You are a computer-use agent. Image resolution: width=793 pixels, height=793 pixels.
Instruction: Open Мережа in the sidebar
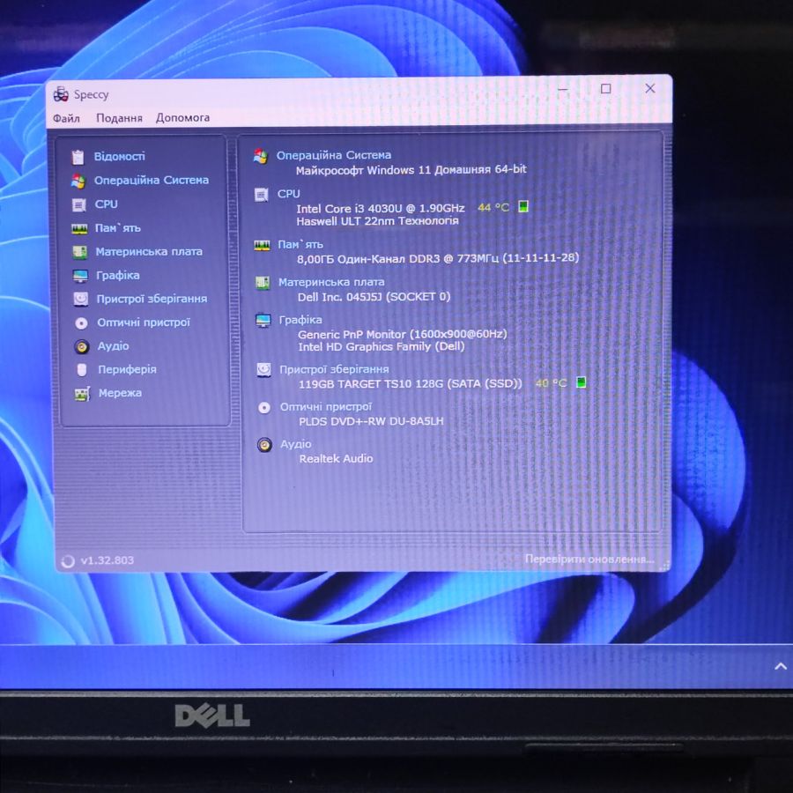point(121,392)
